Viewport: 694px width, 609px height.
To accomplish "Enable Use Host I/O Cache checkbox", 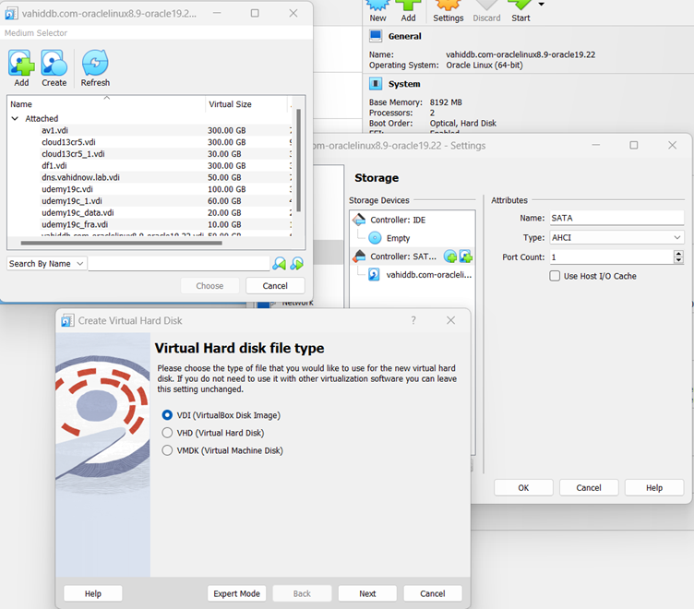I will pos(555,276).
